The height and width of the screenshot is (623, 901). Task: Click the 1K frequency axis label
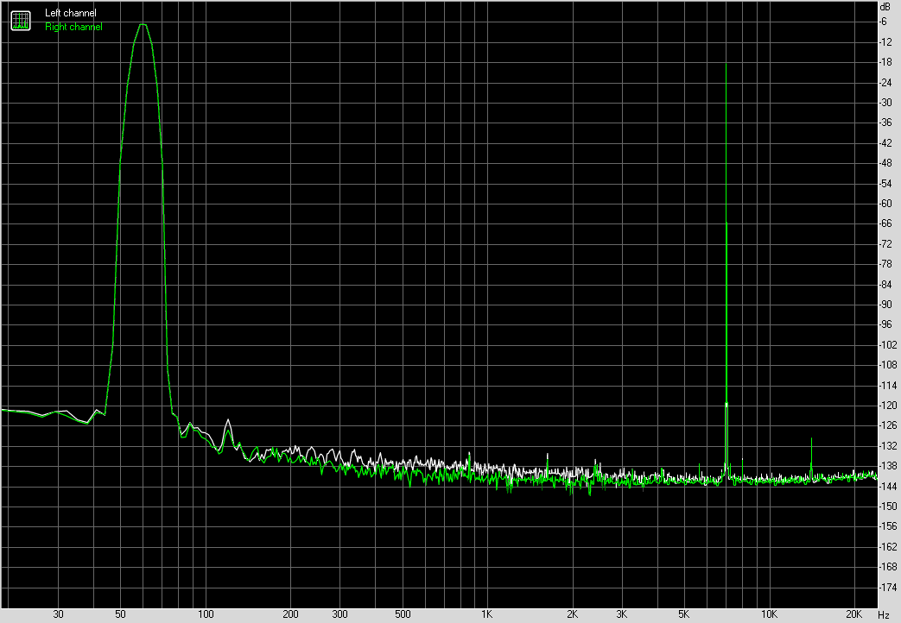click(x=487, y=614)
